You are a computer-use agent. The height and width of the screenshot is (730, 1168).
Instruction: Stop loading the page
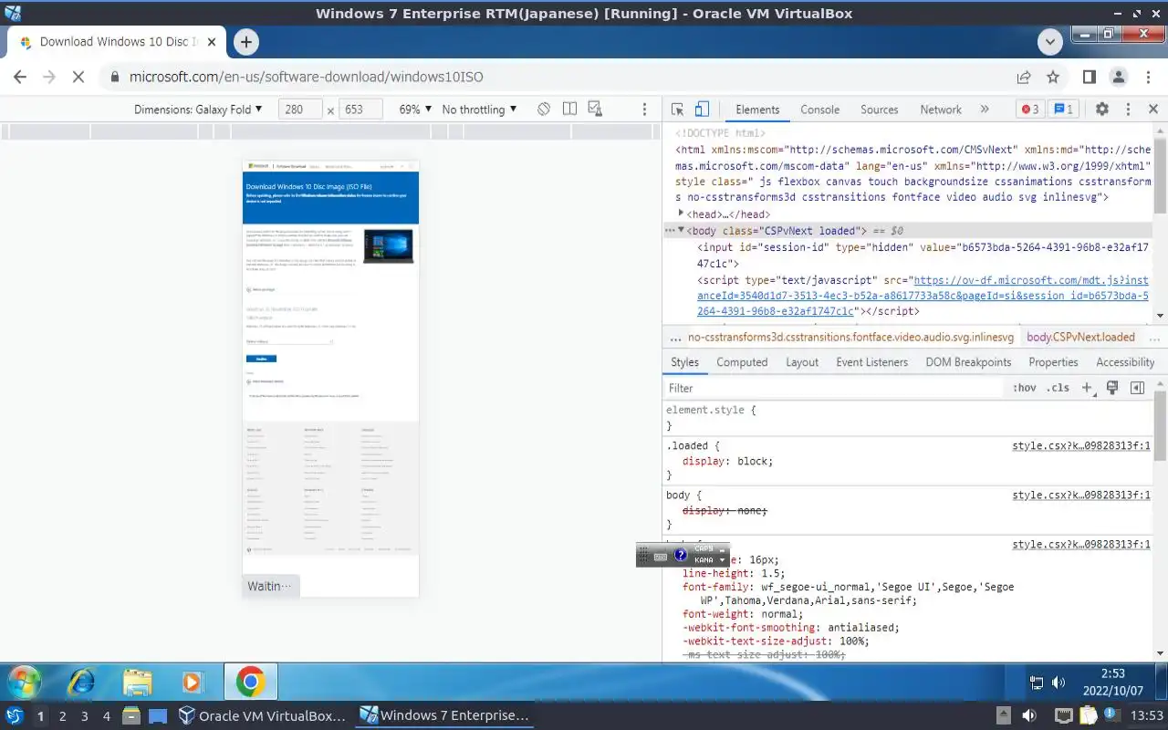coord(78,78)
